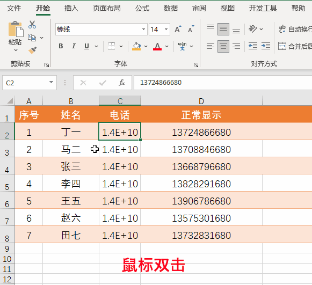Open fill color dropdown arrow
This screenshot has height=285, width=312.
146,46
